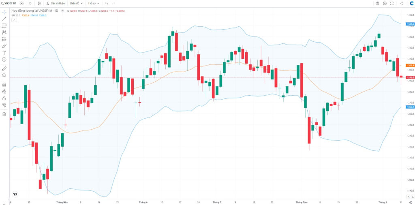Screen dimensions: 415x205
Task: Add a symbol with plus button
Action: 22,3
